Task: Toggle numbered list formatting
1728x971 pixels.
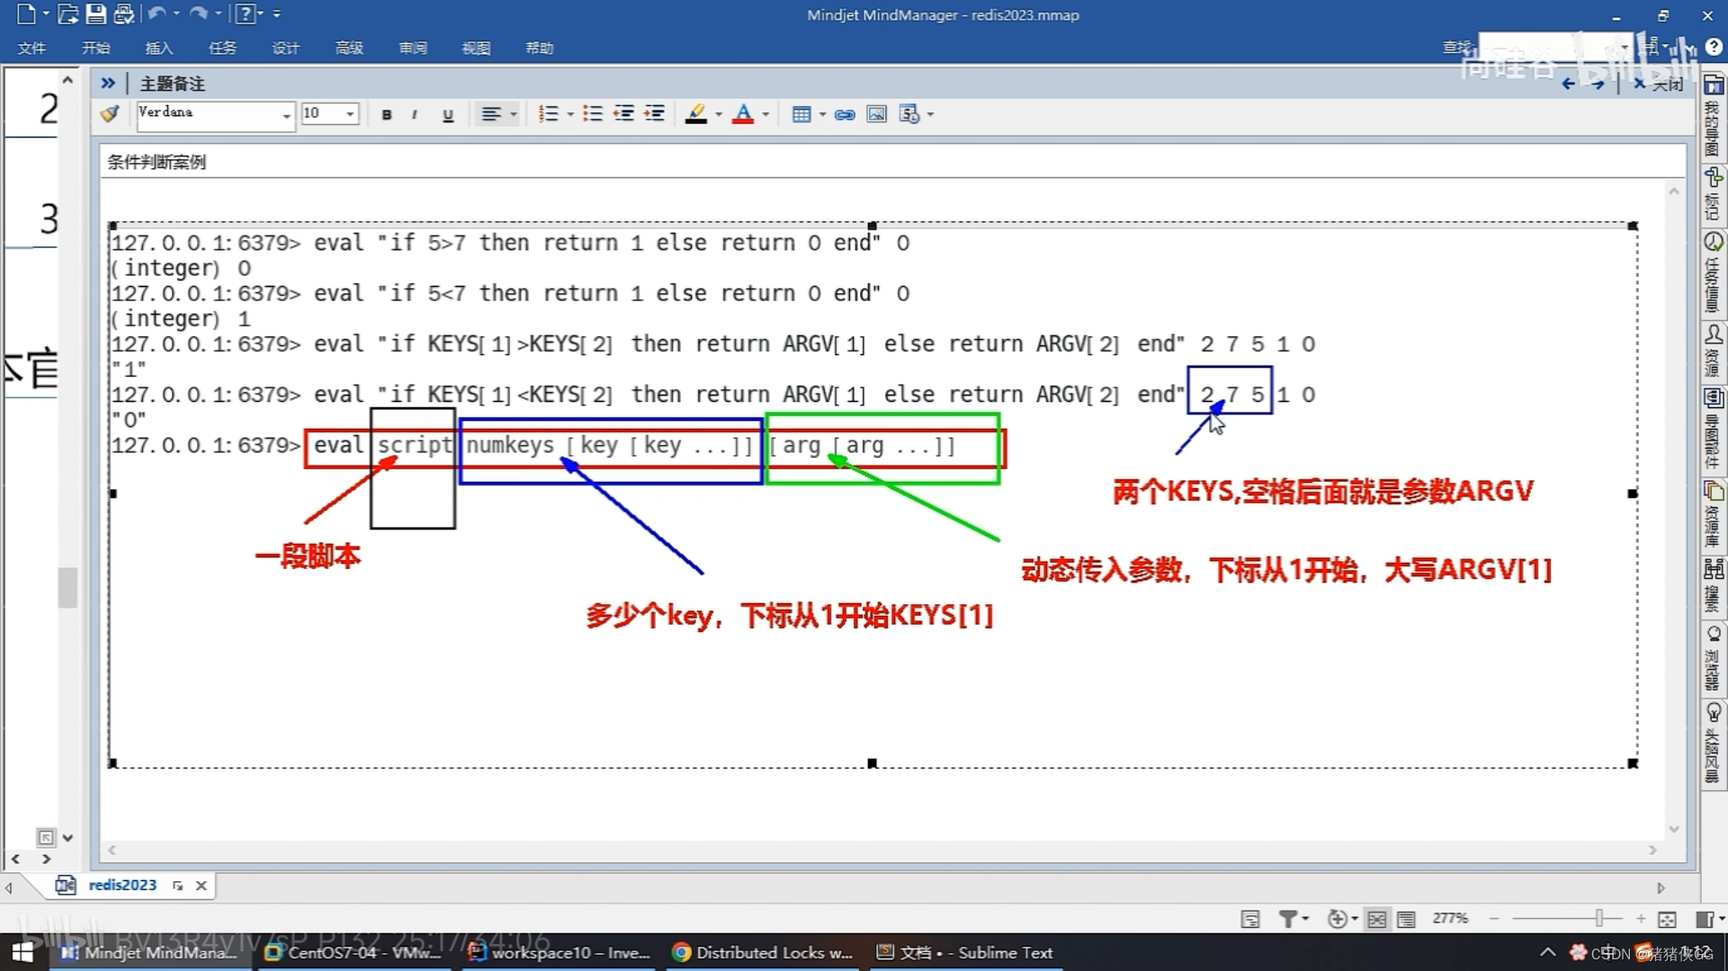Action: point(550,112)
